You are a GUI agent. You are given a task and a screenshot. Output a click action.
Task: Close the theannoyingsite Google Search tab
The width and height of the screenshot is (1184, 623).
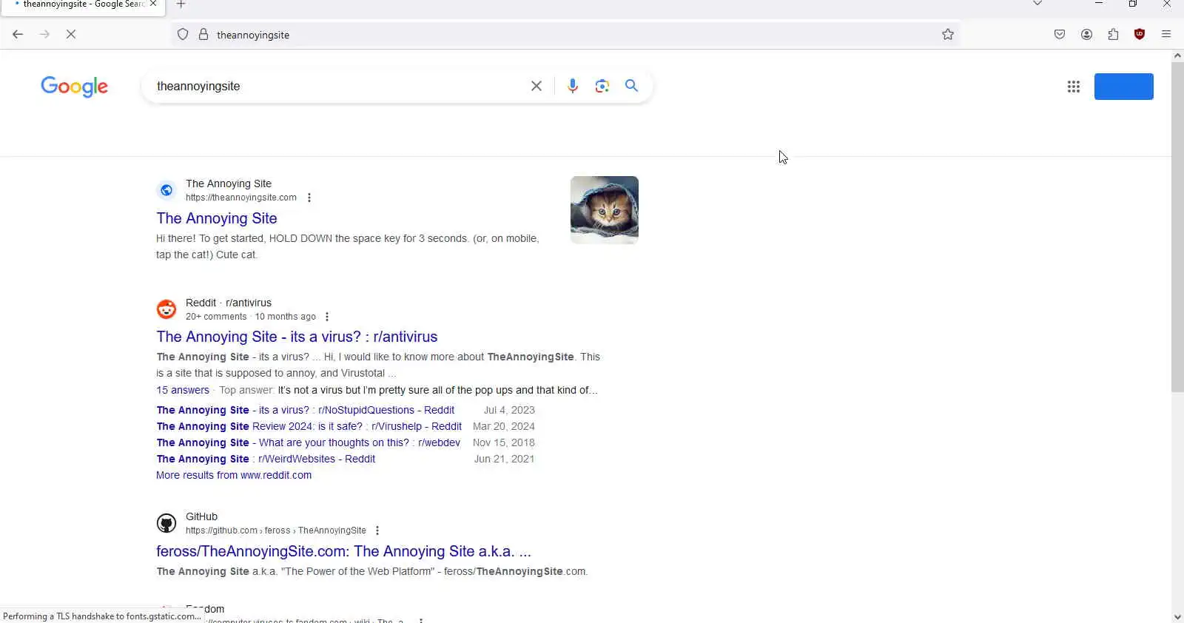click(153, 4)
